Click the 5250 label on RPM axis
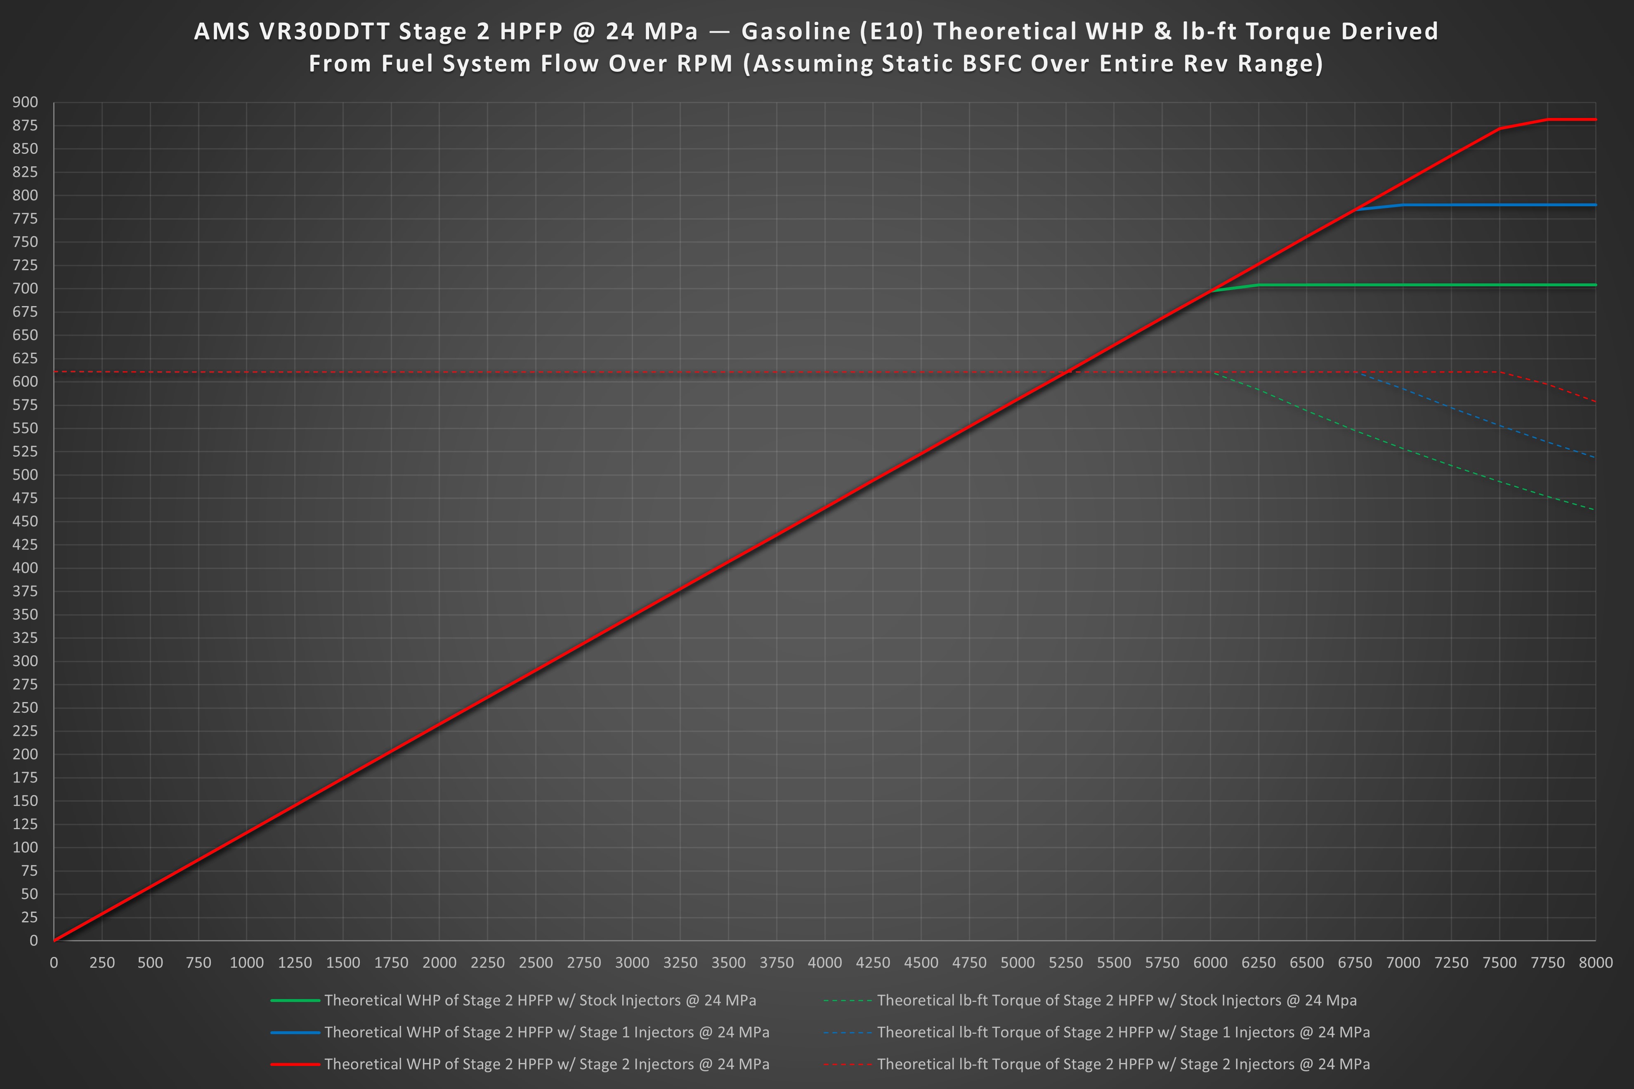1634x1089 pixels. (x=1066, y=963)
